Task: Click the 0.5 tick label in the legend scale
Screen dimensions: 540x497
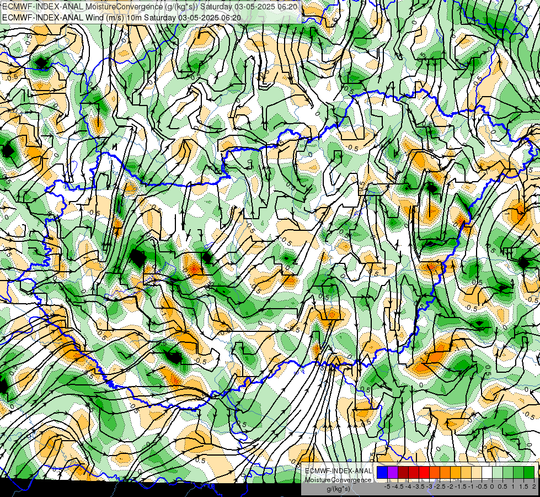Action: 502,487
